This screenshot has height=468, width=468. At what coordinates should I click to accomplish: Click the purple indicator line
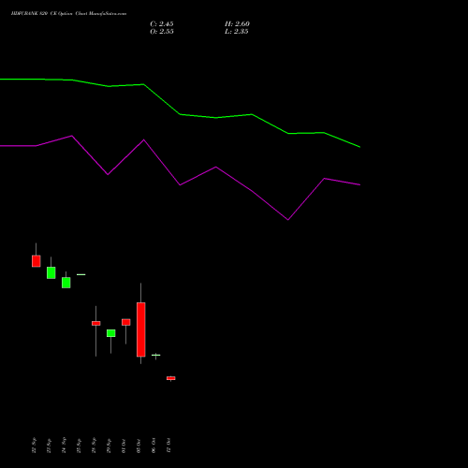(180, 184)
